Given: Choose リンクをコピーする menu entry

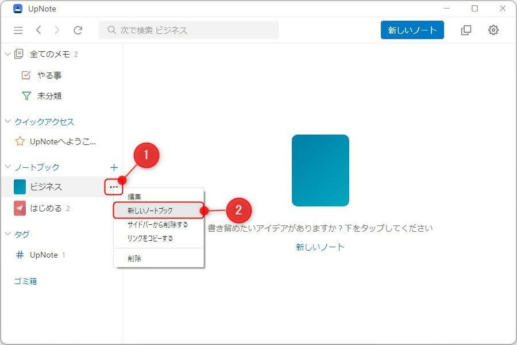Looking at the screenshot, I should tap(159, 239).
